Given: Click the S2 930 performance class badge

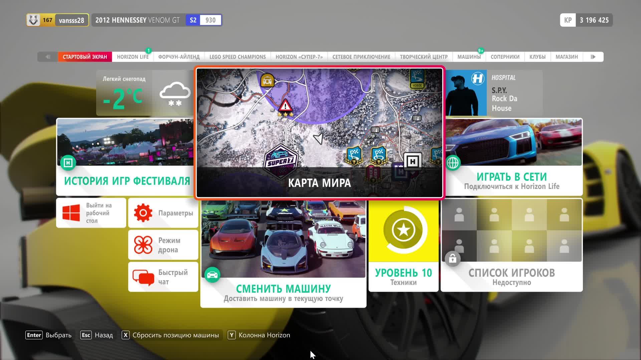Looking at the screenshot, I should click(x=204, y=20).
